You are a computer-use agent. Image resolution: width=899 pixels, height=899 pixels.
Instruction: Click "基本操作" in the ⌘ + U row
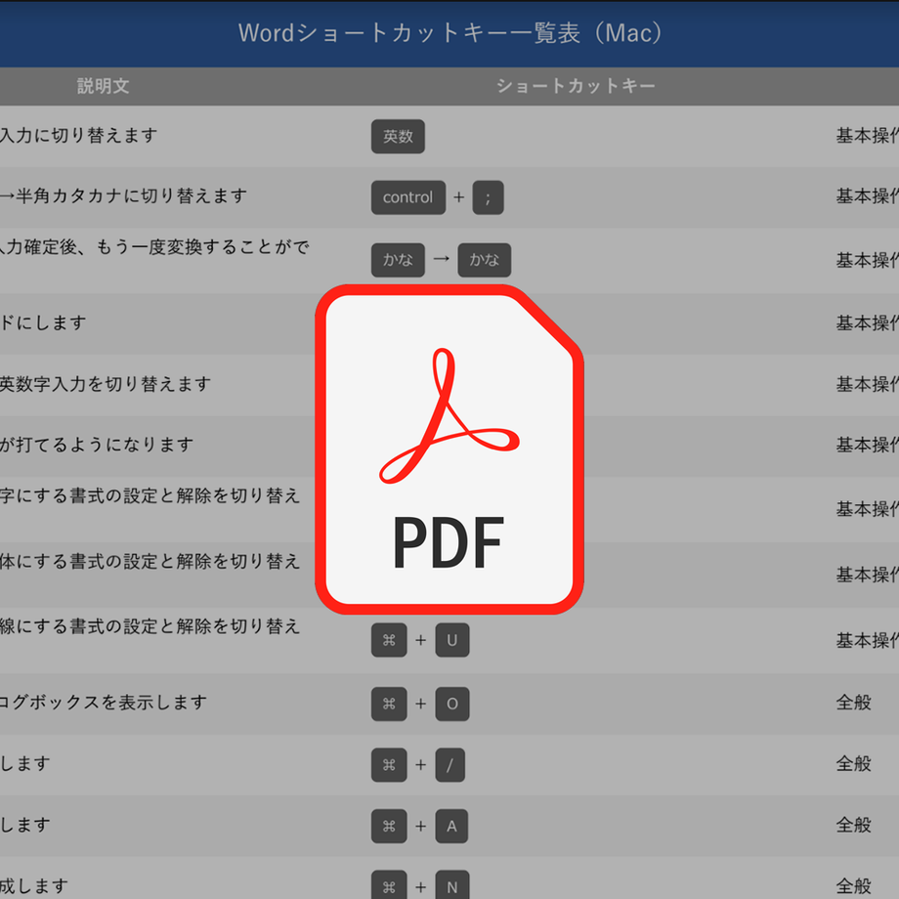coord(868,640)
